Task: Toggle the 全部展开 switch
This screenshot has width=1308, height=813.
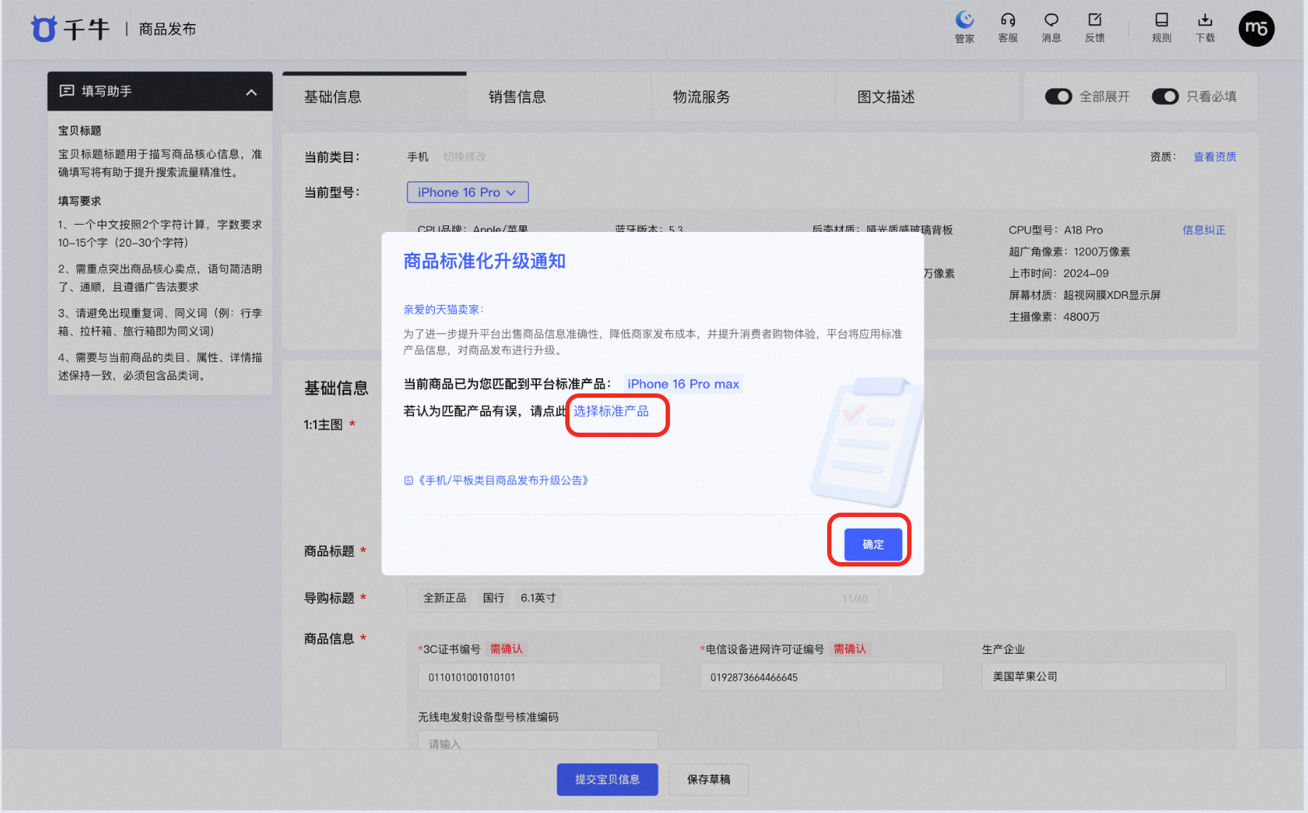Action: pos(1058,97)
